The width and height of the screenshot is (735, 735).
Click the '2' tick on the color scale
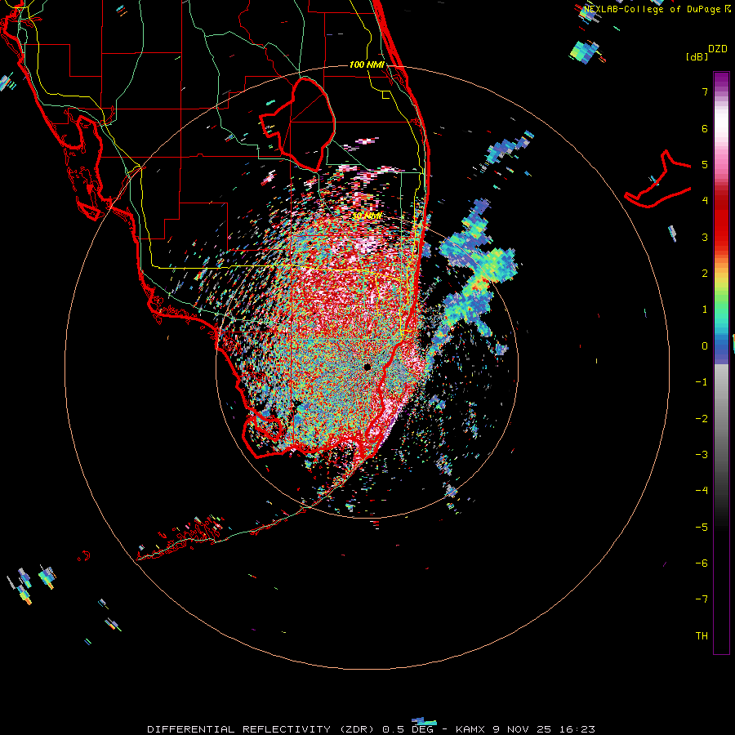pos(705,274)
